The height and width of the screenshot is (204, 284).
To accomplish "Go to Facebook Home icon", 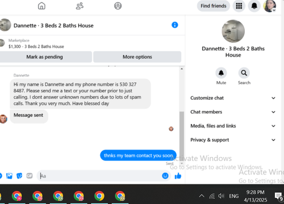I will click(x=41, y=6).
